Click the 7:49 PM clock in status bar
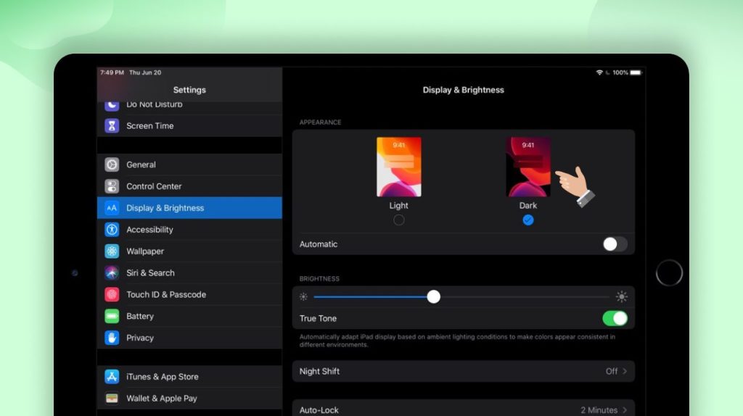Viewport: 743px width, 416px height. pos(112,72)
